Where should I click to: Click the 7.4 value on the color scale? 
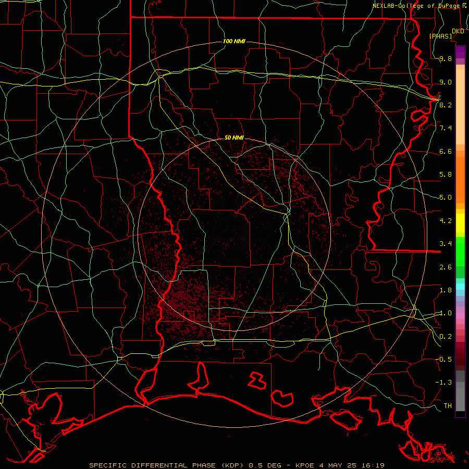tap(446, 128)
